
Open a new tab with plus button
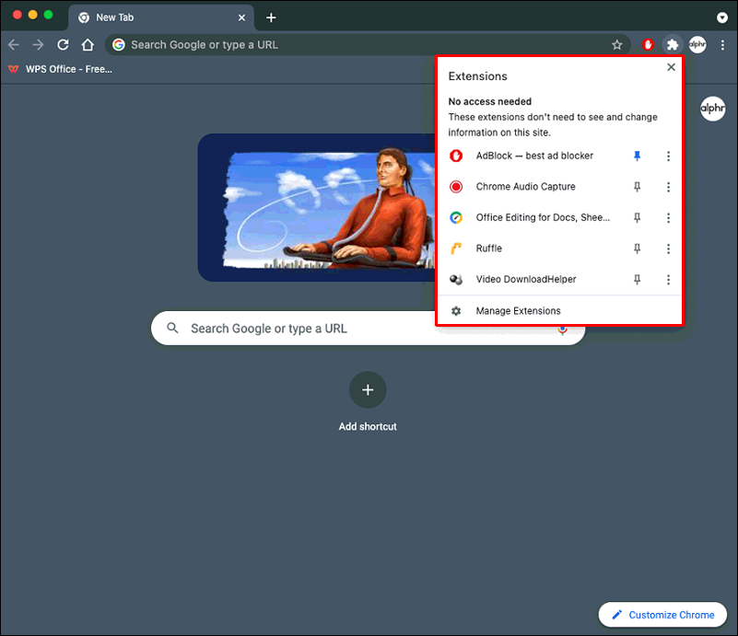(271, 17)
